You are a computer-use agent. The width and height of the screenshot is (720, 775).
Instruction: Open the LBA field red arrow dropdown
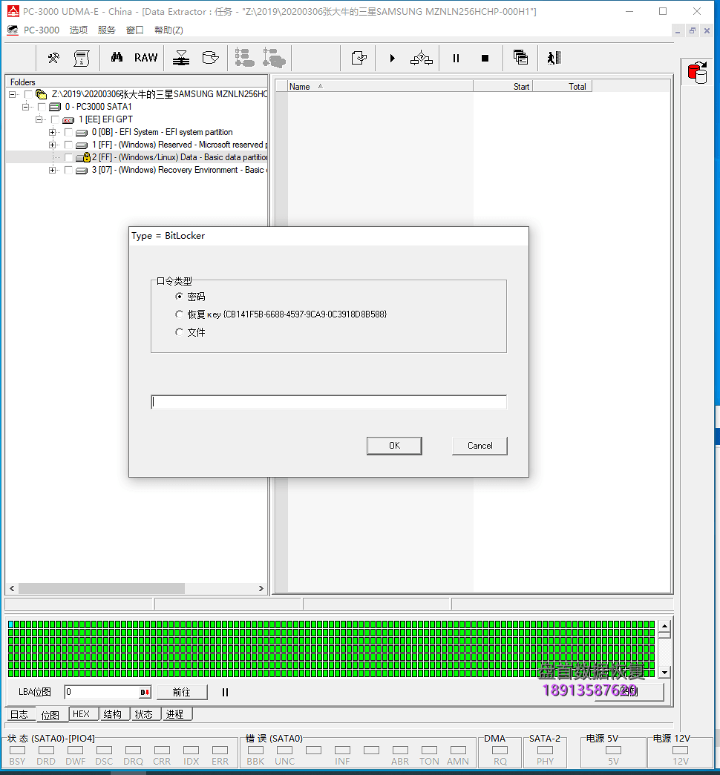point(145,692)
